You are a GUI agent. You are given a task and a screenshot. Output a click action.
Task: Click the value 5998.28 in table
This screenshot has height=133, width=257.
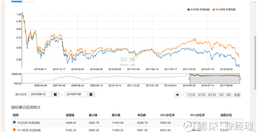point(94,130)
